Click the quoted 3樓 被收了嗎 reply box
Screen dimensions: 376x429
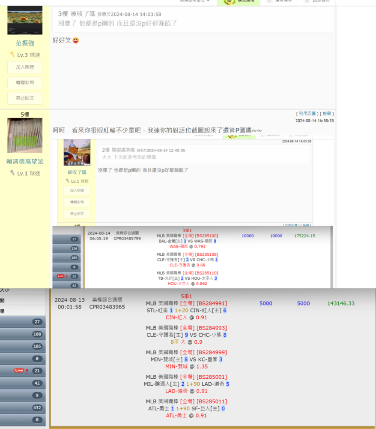click(192, 19)
